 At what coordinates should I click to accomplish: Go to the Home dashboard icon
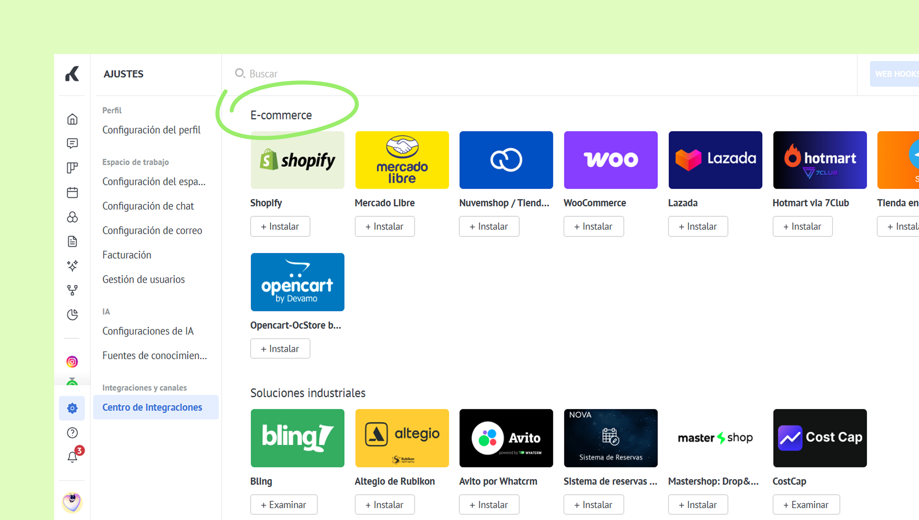tap(72, 119)
